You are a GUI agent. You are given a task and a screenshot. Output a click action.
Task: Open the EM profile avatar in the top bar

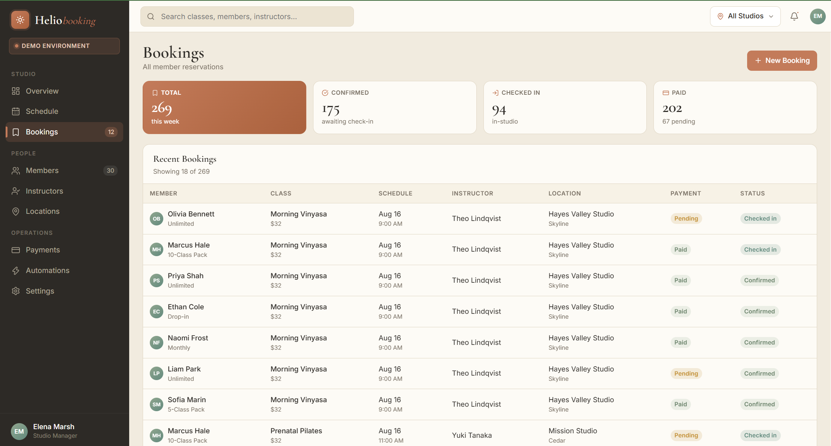pyautogui.click(x=818, y=16)
